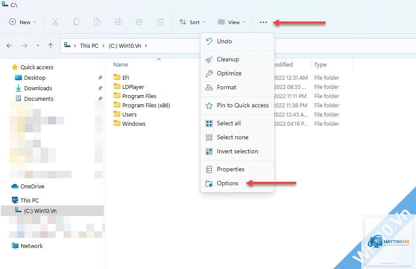The width and height of the screenshot is (416, 269).
Task: Go back with the left arrow
Action: point(9,46)
